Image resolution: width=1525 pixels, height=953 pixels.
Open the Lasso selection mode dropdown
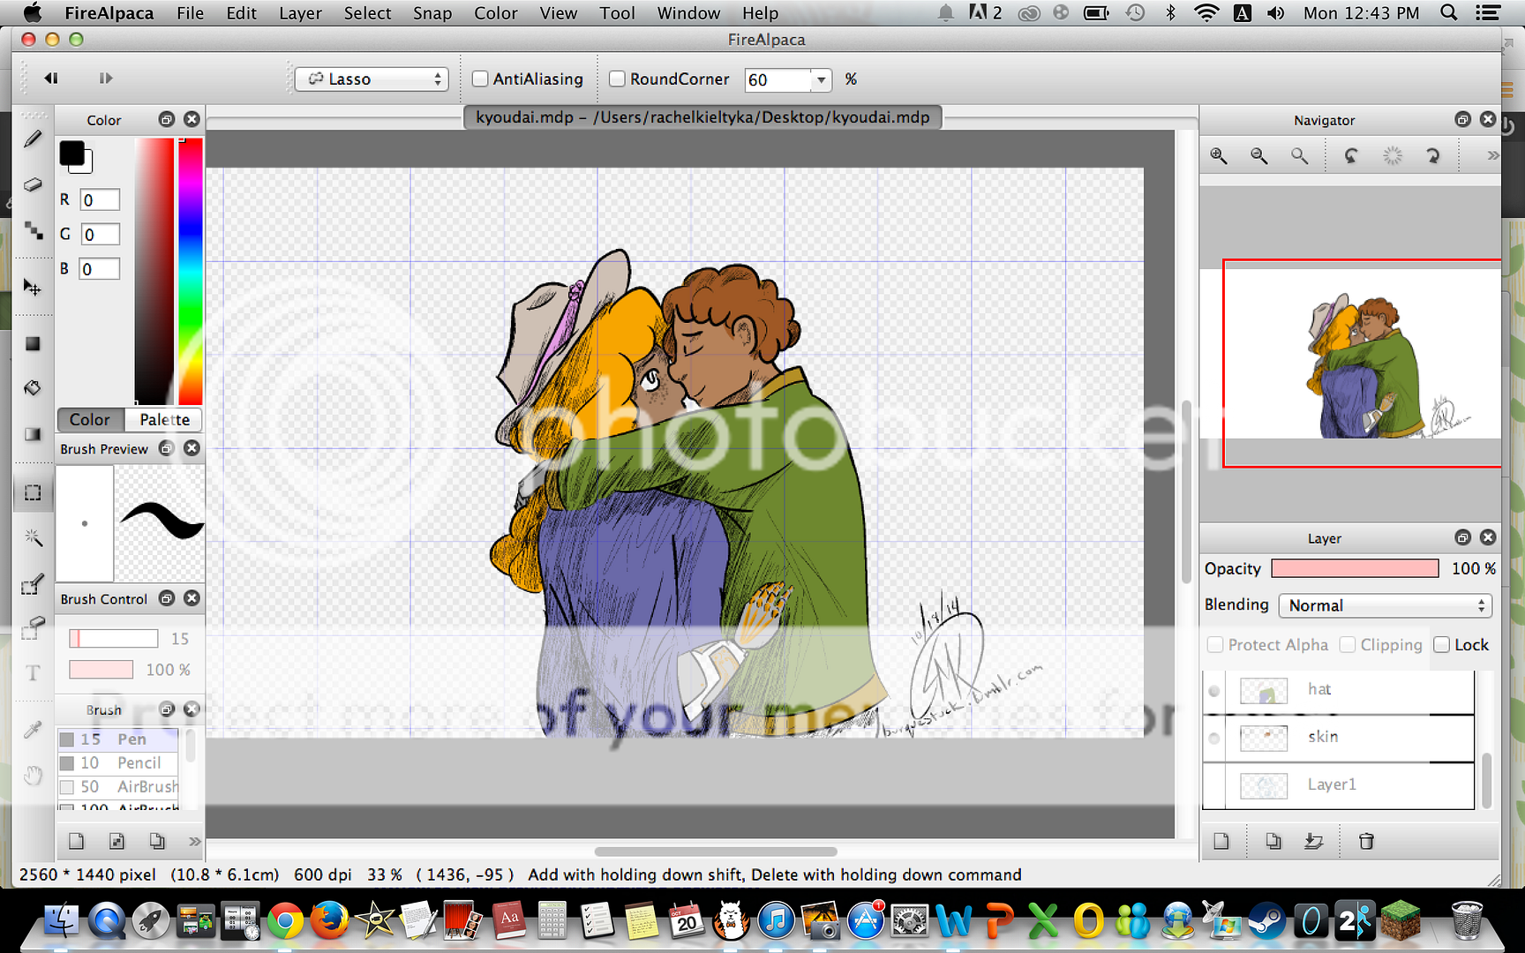tap(372, 79)
